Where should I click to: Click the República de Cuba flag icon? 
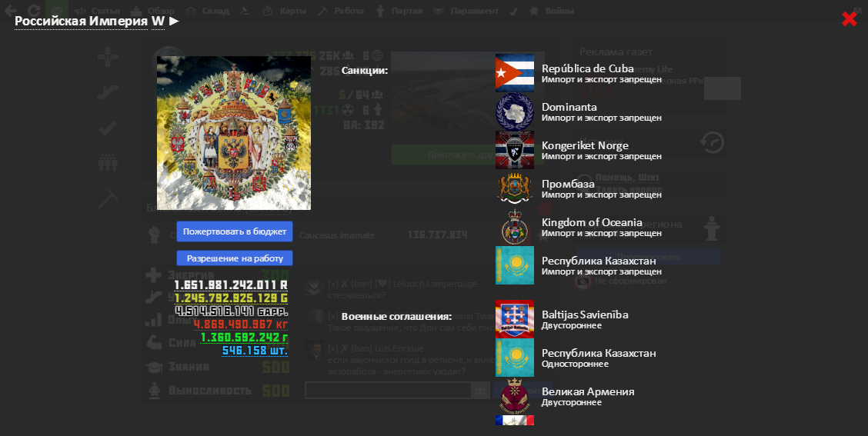coord(514,73)
